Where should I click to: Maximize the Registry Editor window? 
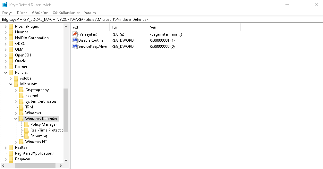[302, 4]
